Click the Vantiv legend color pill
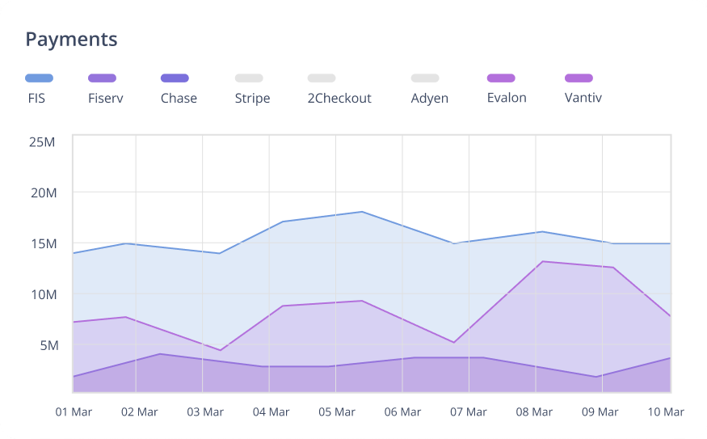This screenshot has width=707, height=439. [x=579, y=78]
